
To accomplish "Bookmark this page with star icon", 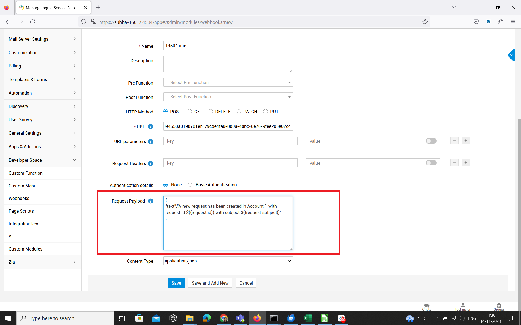I will [x=425, y=22].
